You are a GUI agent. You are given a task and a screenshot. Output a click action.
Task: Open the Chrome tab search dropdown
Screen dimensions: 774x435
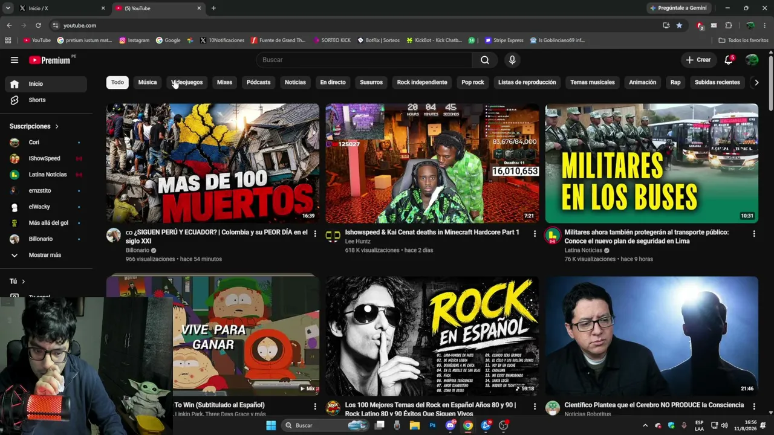point(8,8)
